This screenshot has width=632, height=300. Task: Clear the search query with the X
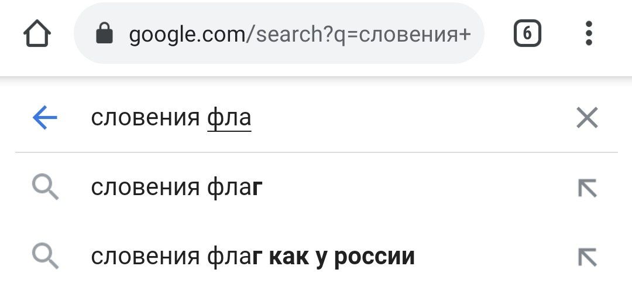(x=588, y=118)
